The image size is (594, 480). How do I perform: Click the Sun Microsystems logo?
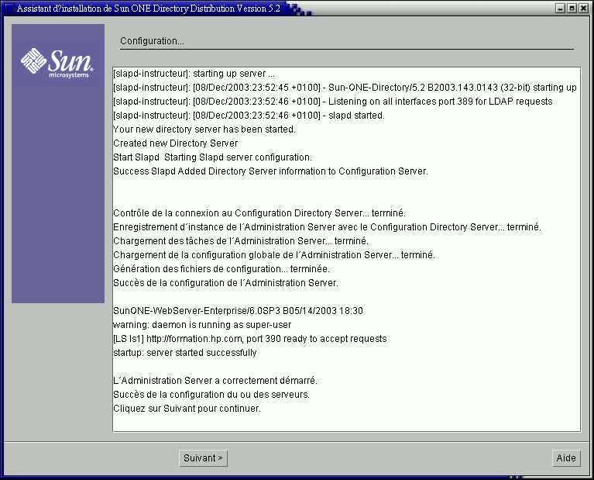[57, 62]
